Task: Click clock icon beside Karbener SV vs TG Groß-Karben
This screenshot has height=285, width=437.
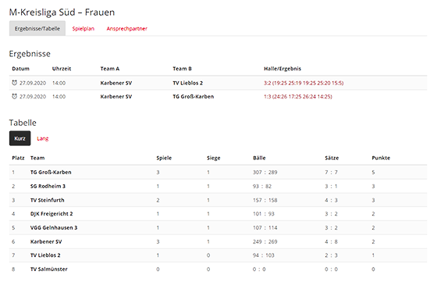Action: point(15,96)
